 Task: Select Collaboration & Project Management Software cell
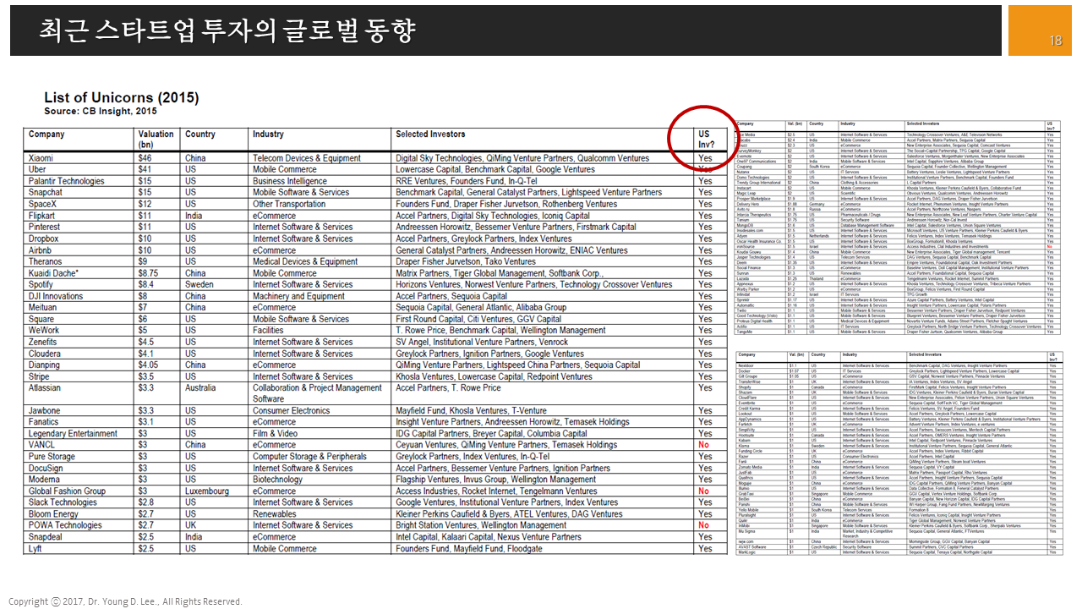coord(317,393)
